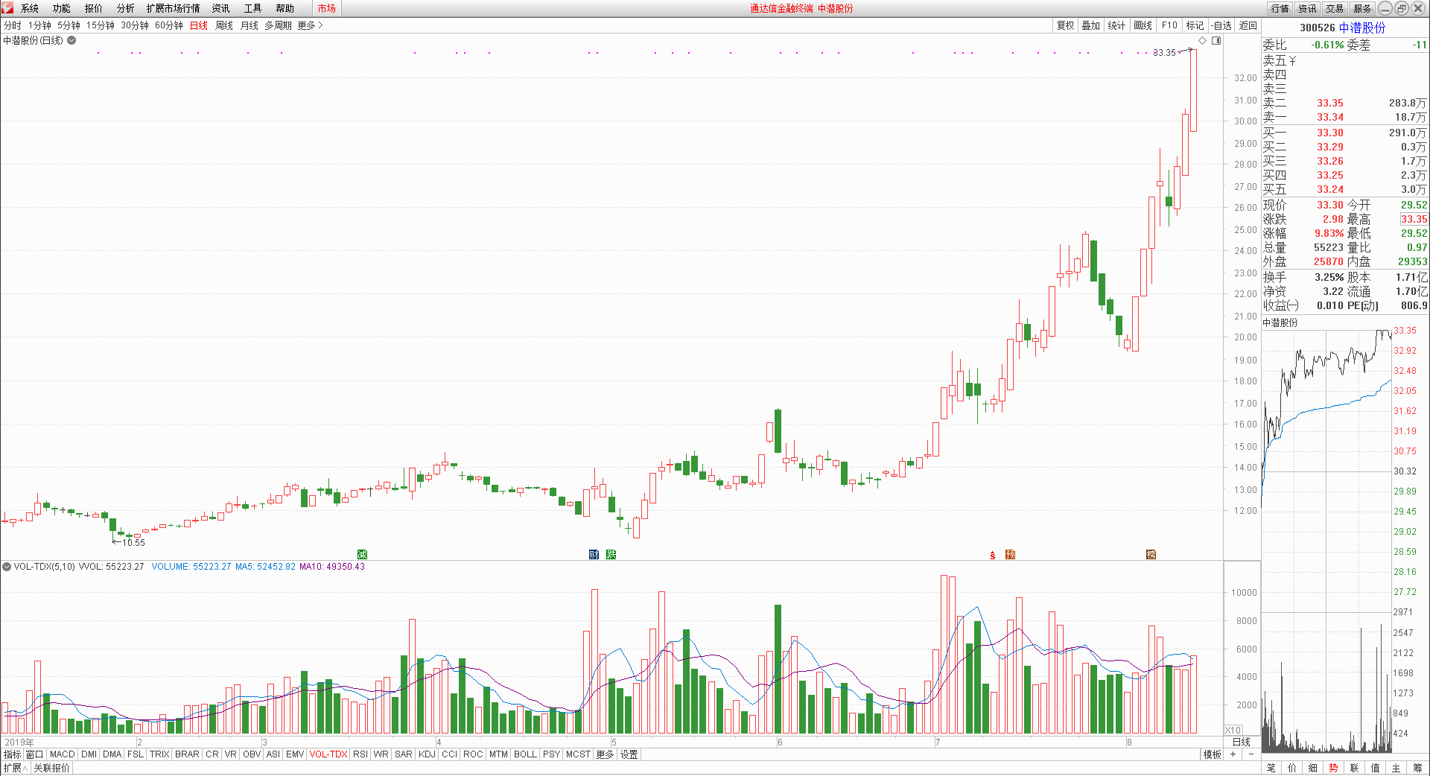Expand the 扩展 panel at bottom left
This screenshot has height=776, width=1430.
coord(15,768)
